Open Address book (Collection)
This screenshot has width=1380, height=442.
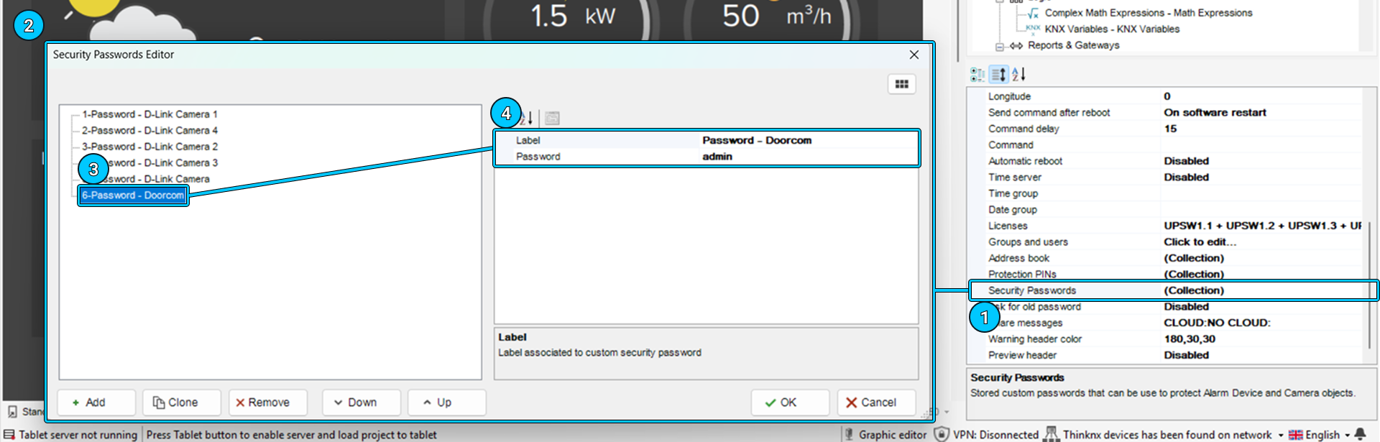tap(1193, 258)
